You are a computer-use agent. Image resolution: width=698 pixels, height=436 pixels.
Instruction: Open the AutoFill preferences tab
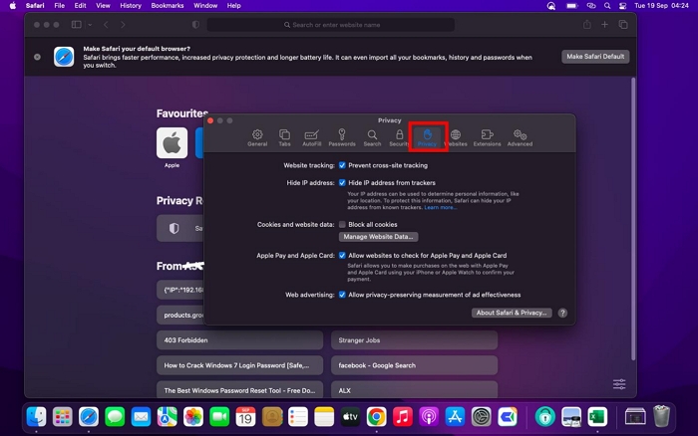coord(311,137)
